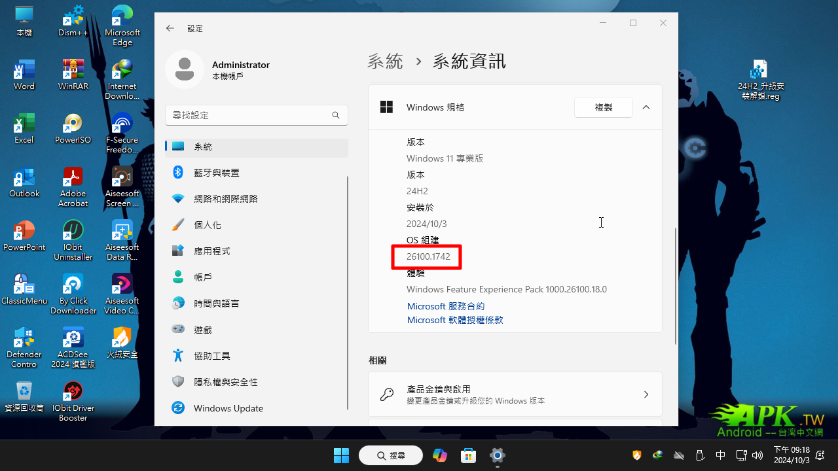Open Microsoft Edge desktop shortcut
This screenshot has height=471, width=838.
[122, 26]
